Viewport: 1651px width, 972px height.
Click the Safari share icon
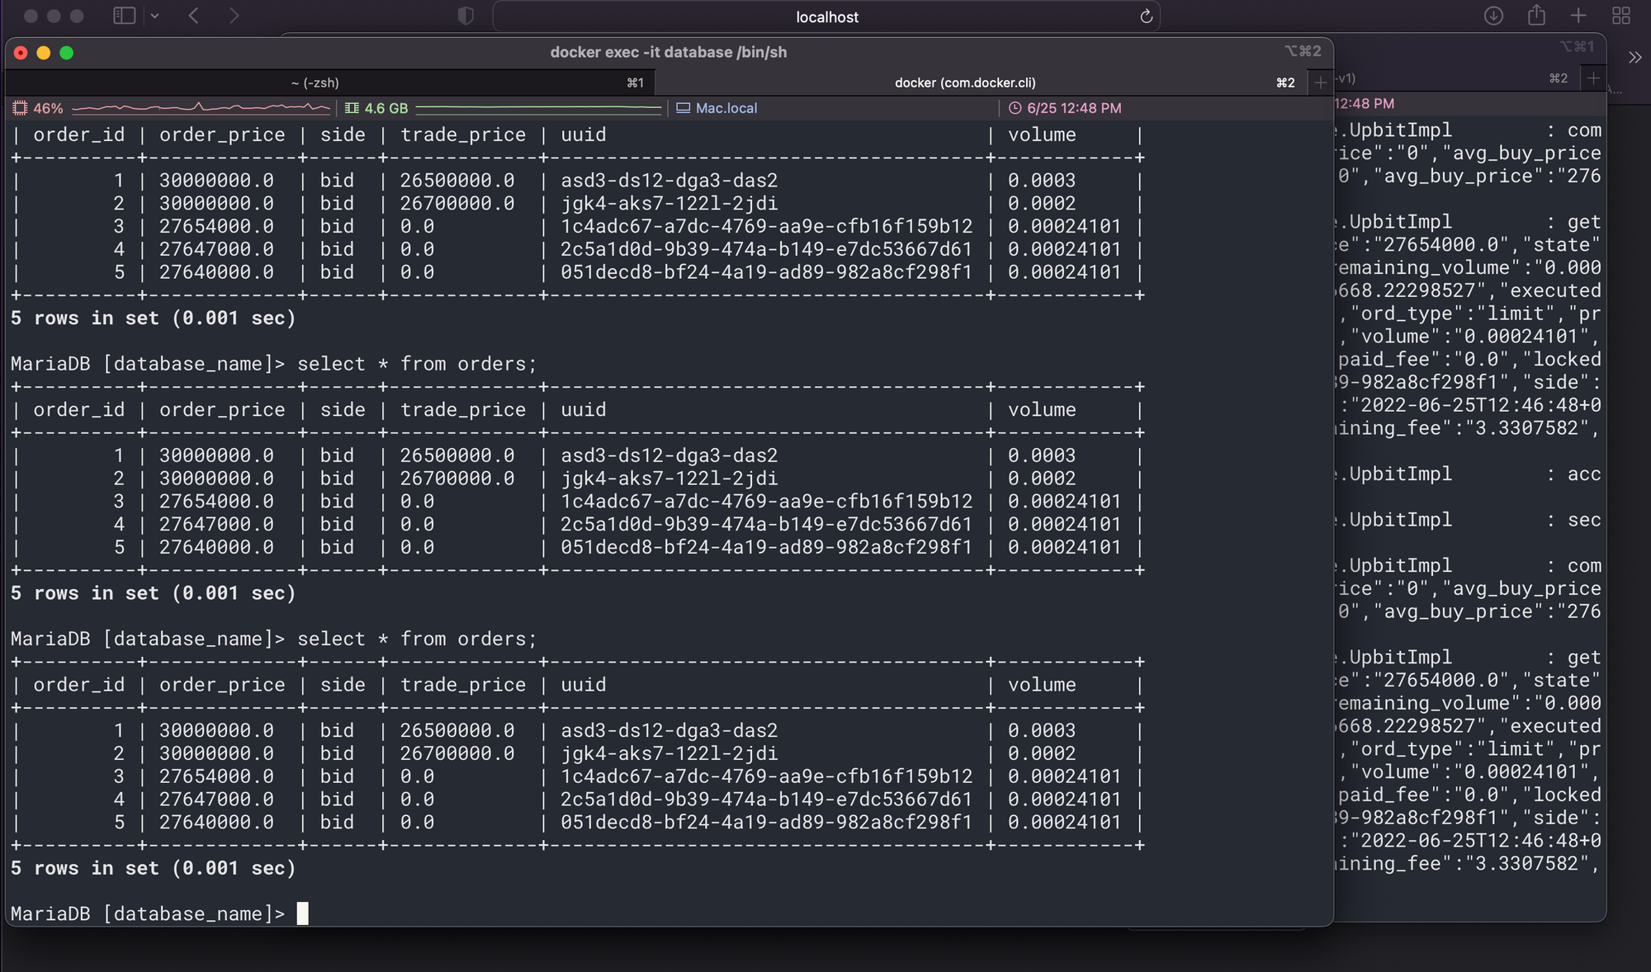1536,16
